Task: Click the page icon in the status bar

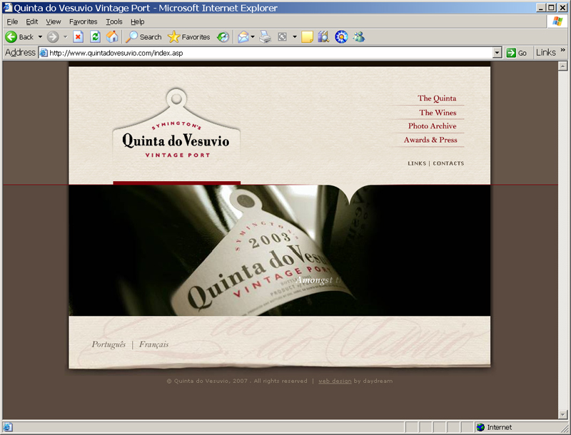Action: 8,427
